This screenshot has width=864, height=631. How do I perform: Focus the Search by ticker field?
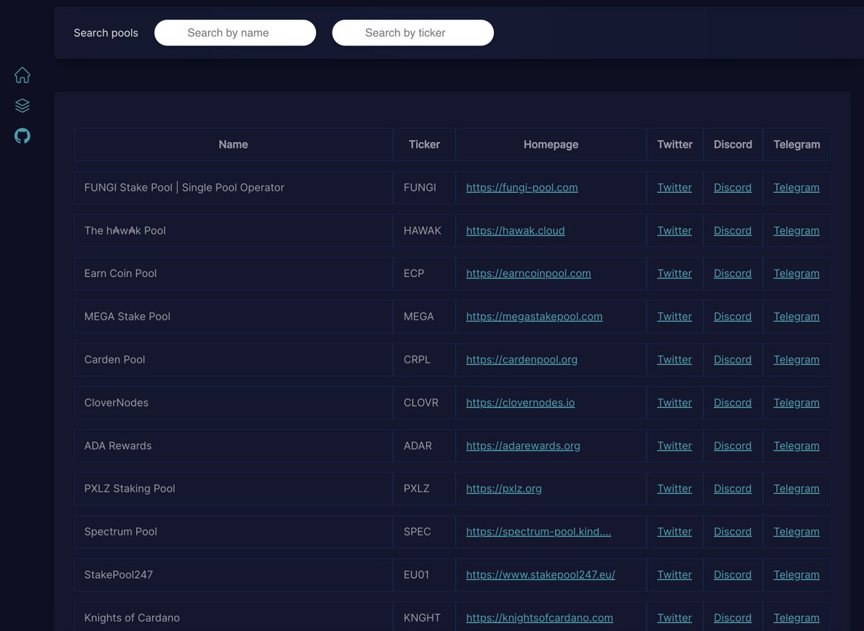click(x=413, y=32)
